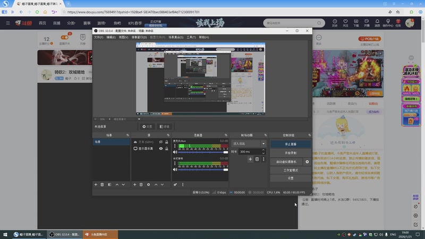Expand the 分类 dropdown on Douyu navigation

pos(72,23)
